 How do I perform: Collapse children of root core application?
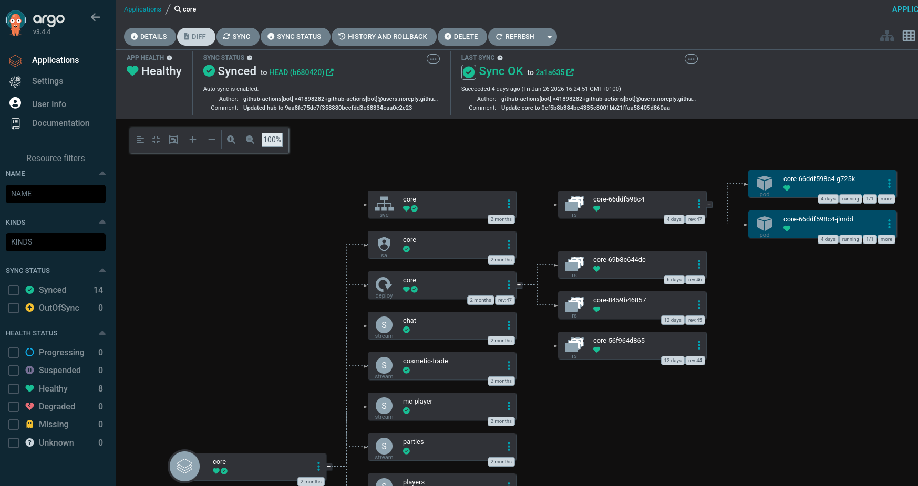329,467
